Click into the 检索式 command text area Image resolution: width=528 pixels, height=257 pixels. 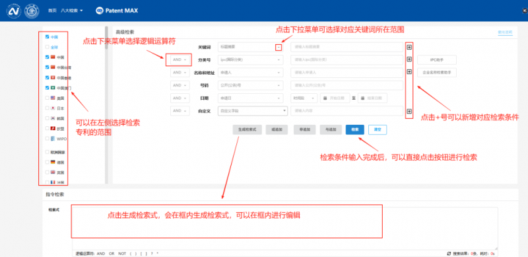(285, 229)
